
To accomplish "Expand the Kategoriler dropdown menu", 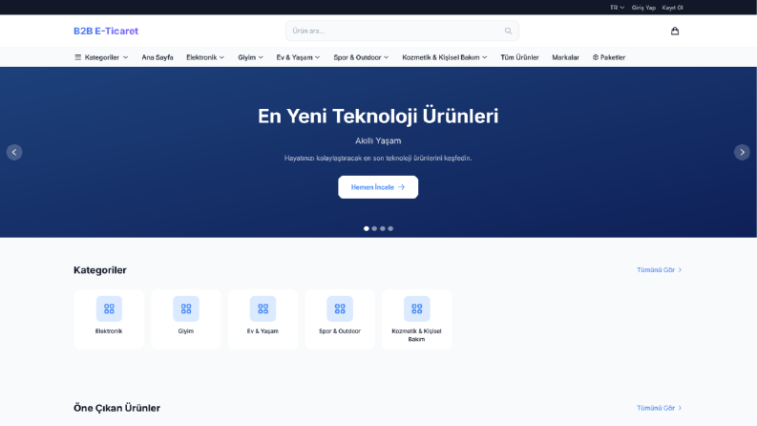I will (101, 57).
